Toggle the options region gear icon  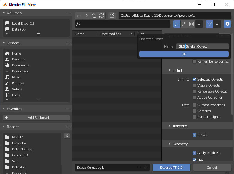coord(227,24)
